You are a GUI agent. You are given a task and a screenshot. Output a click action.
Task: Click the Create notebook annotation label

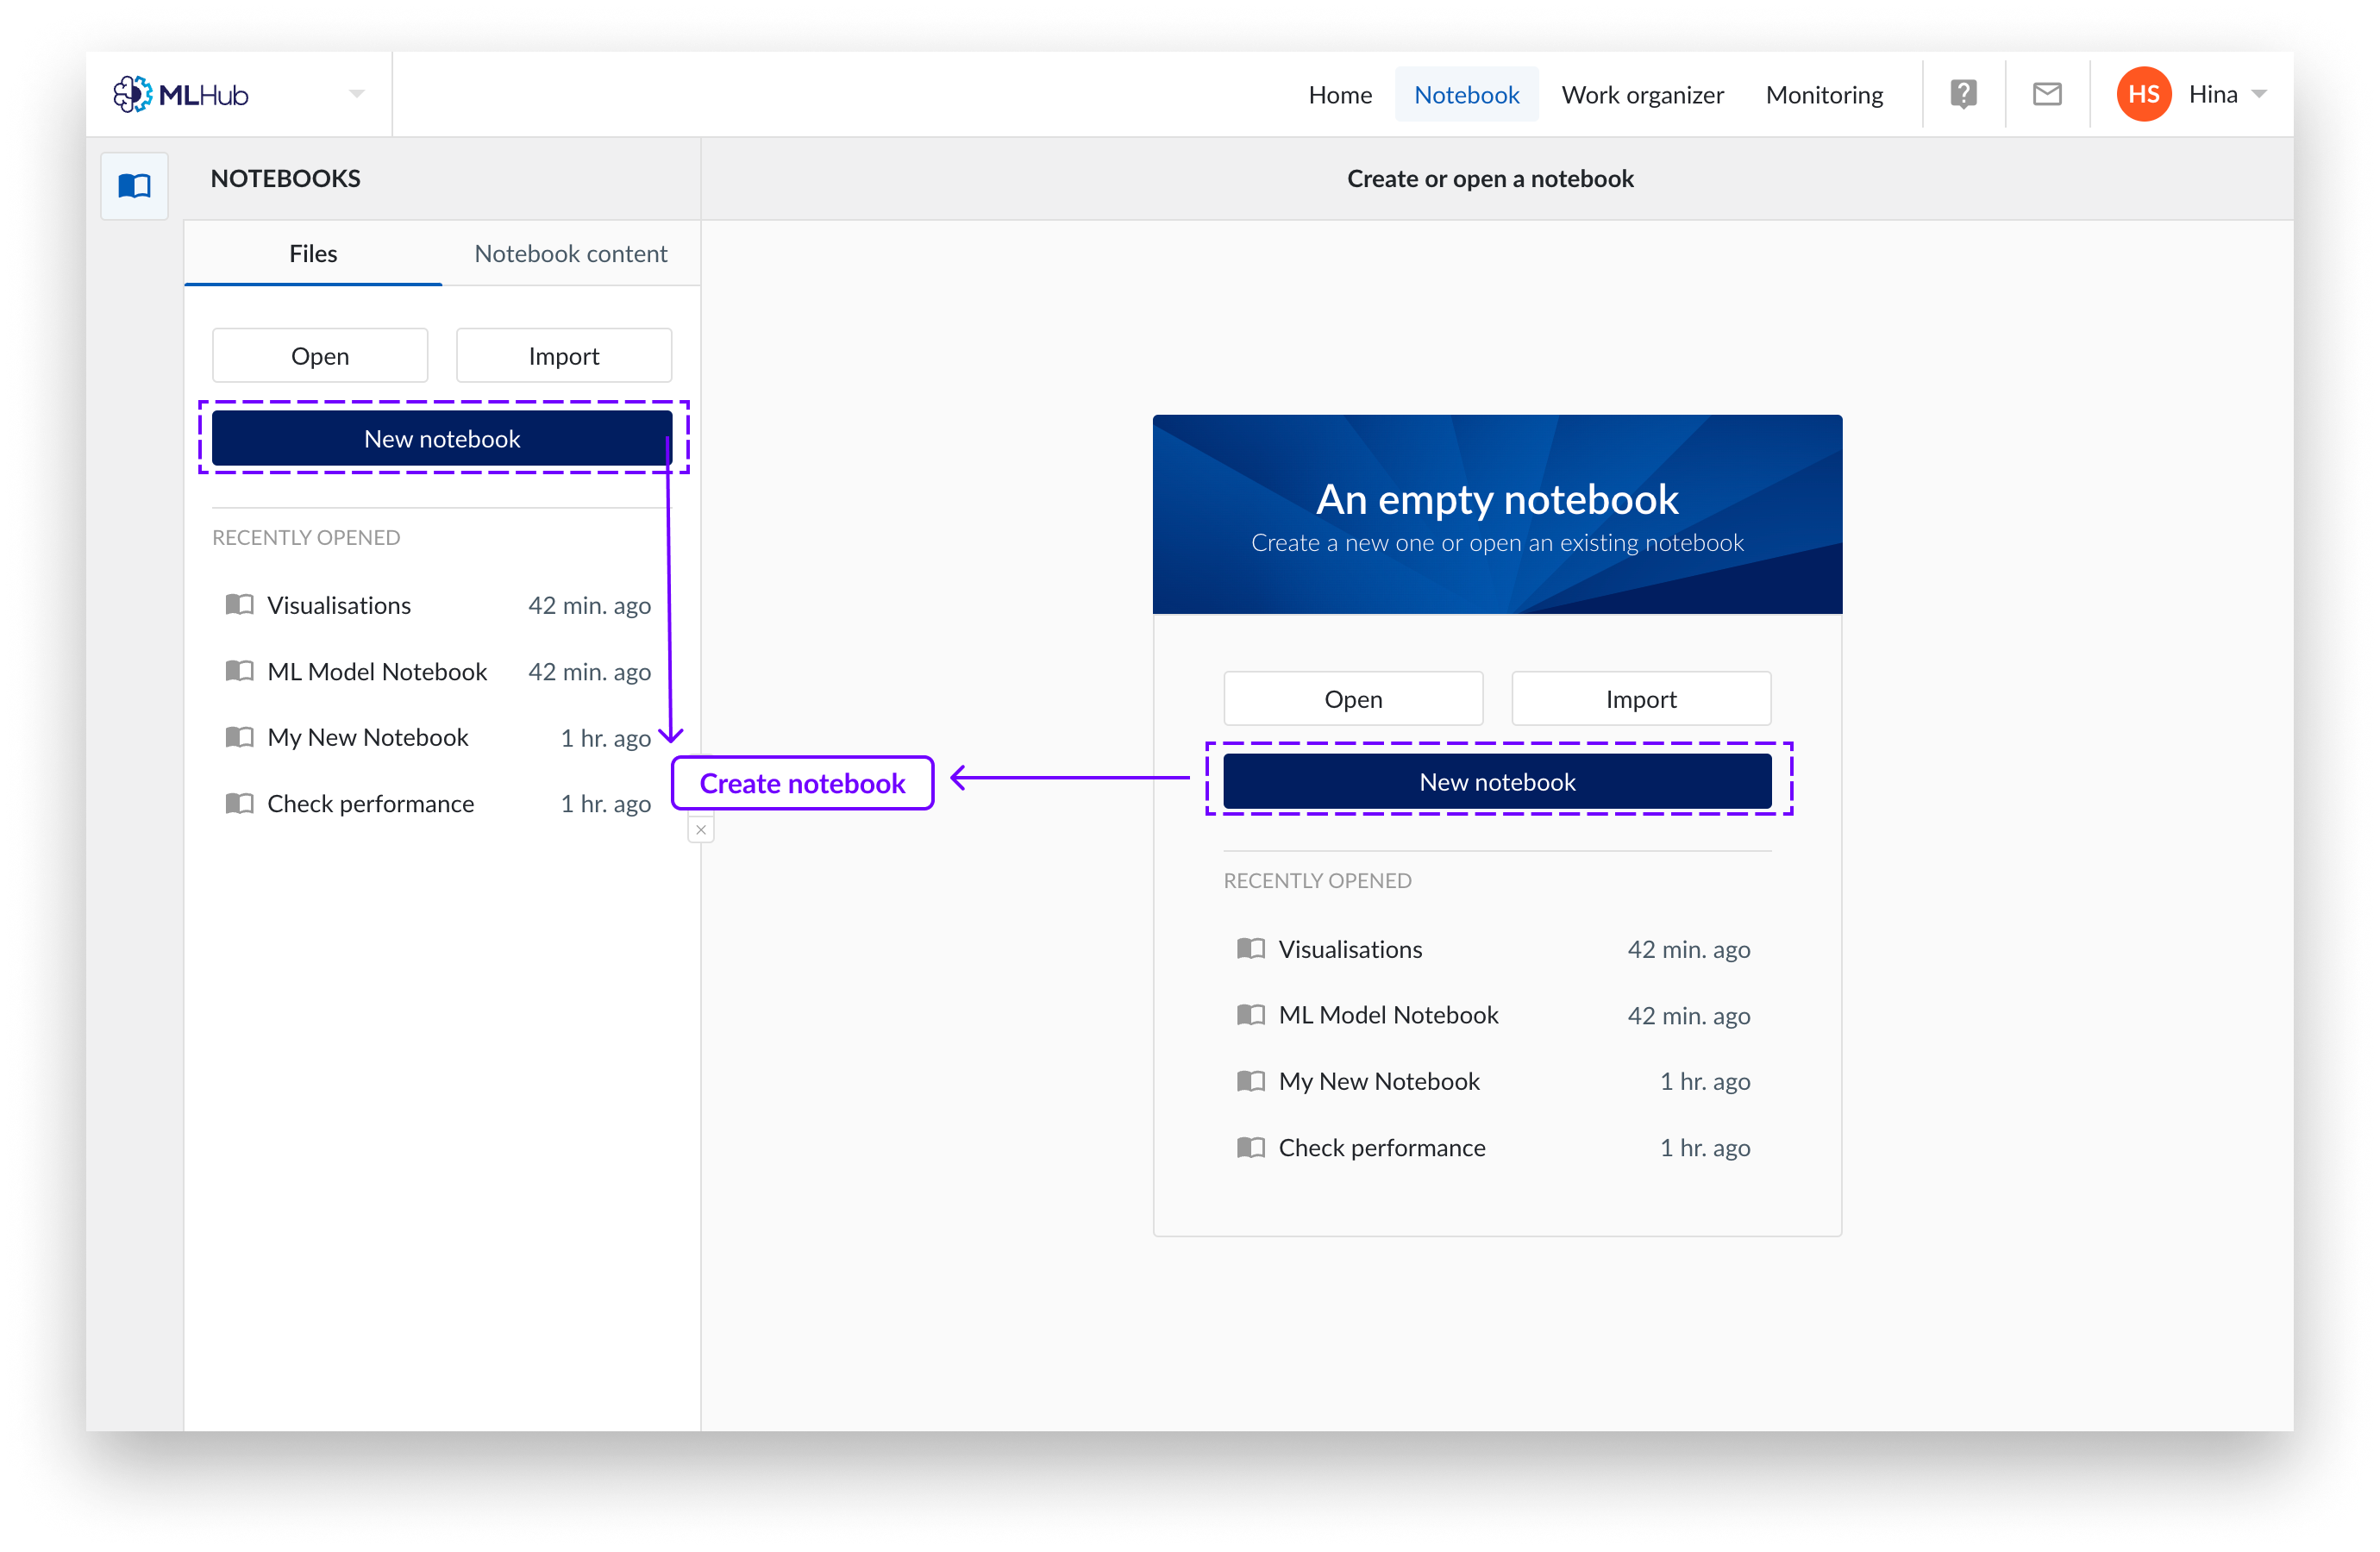[801, 783]
